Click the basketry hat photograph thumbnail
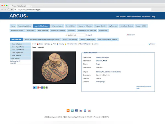165x124 pixels. (x=54, y=68)
